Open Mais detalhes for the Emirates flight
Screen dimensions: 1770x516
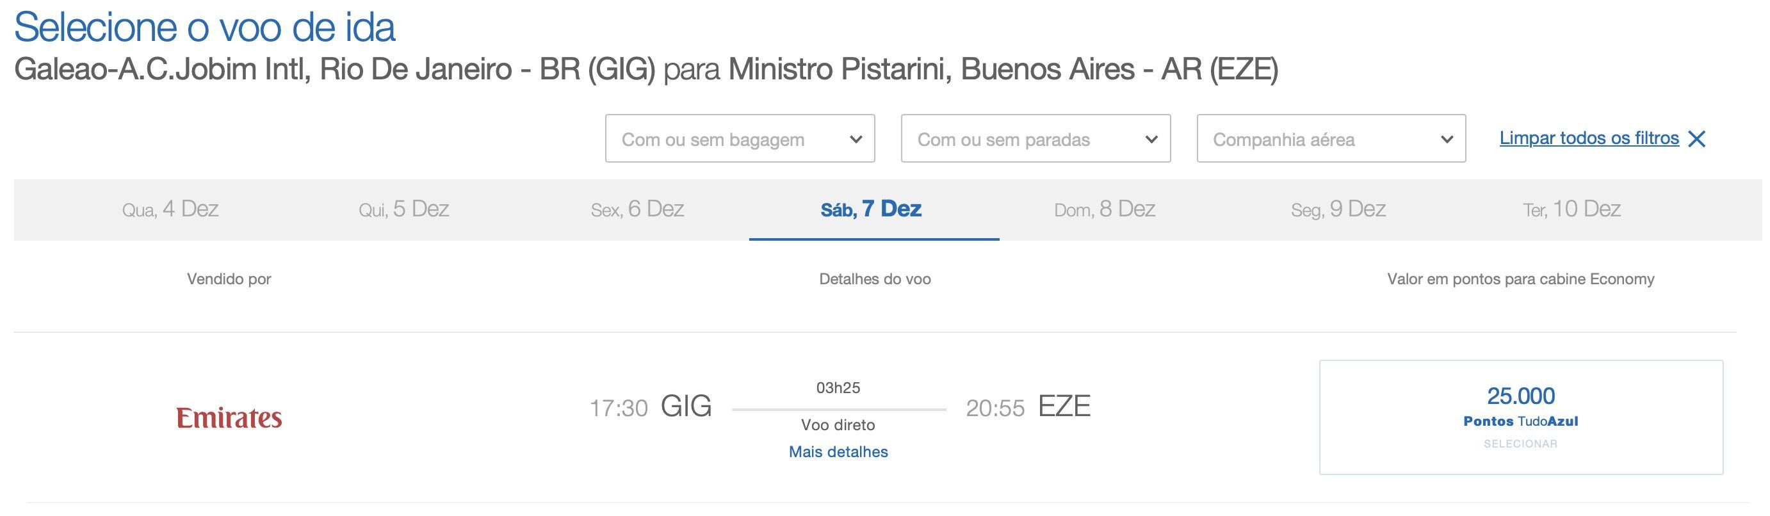pyautogui.click(x=838, y=451)
